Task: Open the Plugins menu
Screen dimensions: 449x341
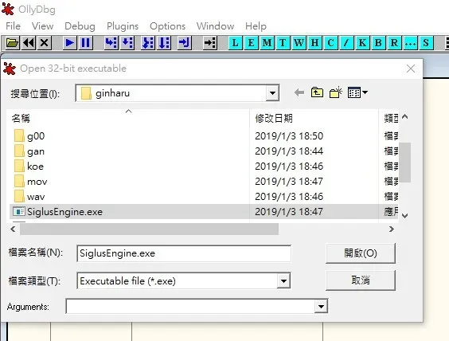Action: tap(123, 26)
